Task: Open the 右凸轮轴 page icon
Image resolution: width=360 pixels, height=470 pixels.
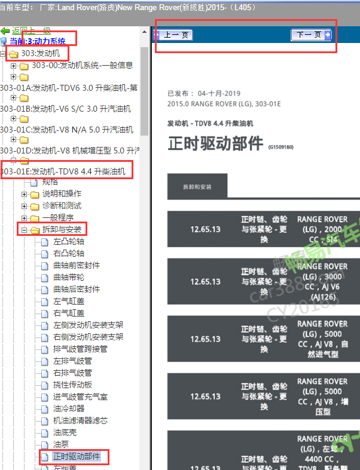Action: tap(44, 254)
